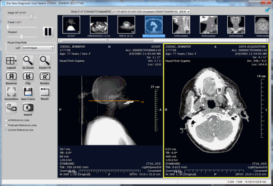Click the SCOUT label in left viewport

click(x=156, y=47)
